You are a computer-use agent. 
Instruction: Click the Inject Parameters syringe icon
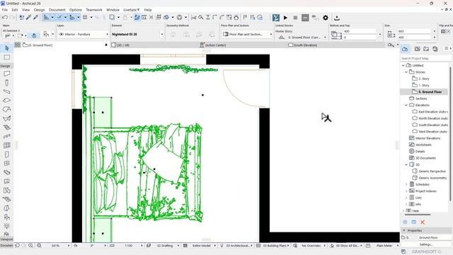pyautogui.click(x=36, y=18)
